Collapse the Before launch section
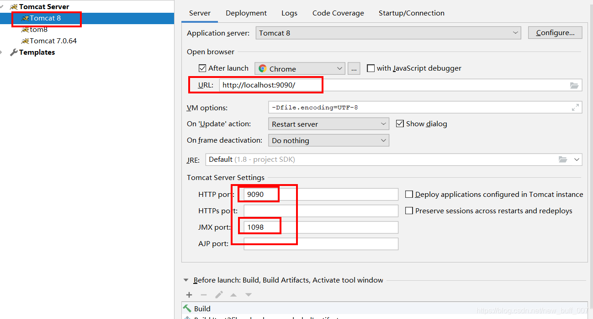Screen dimensions: 593x319 [x=186, y=280]
